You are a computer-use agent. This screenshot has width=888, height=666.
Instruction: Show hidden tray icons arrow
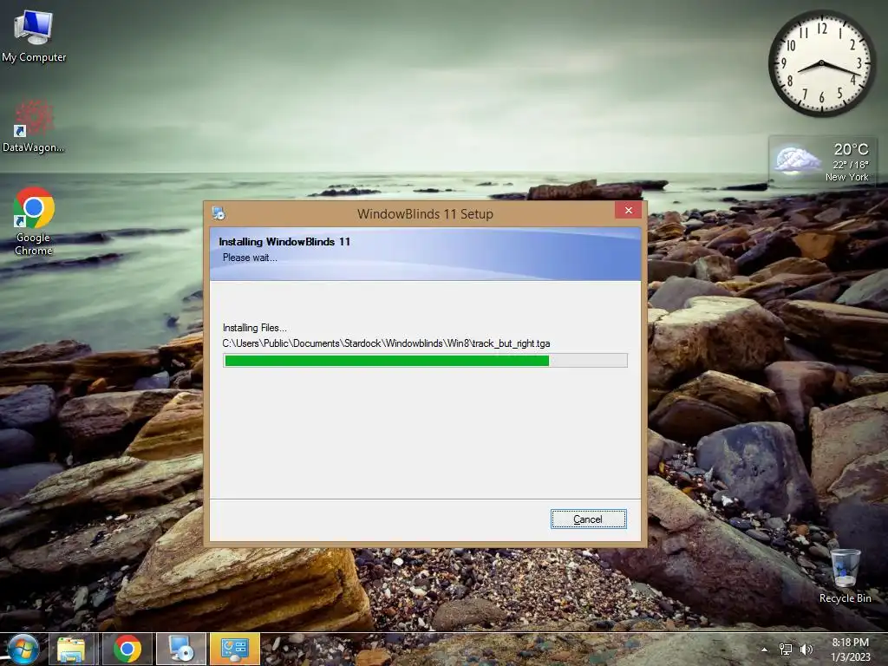point(765,650)
